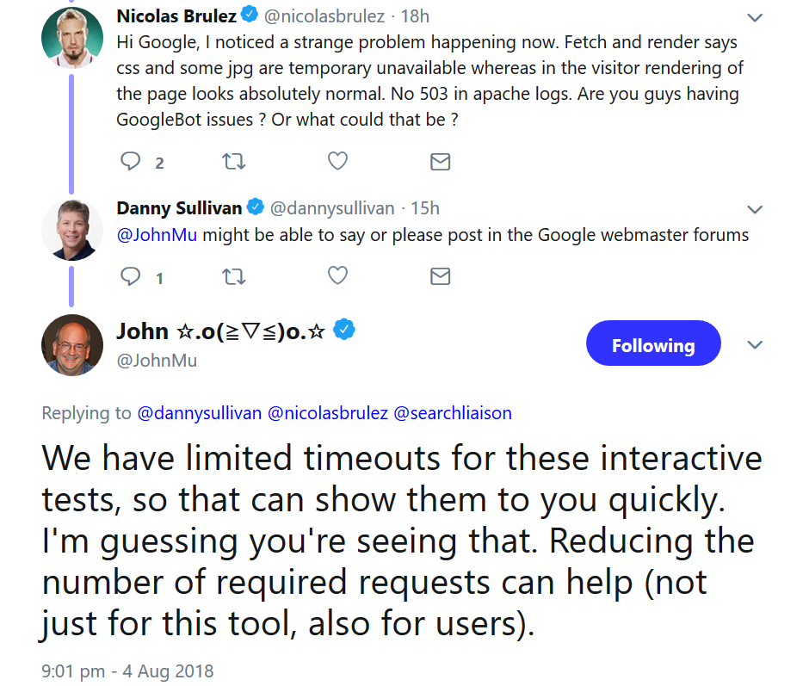Click the verified badge next to John's name

click(343, 329)
